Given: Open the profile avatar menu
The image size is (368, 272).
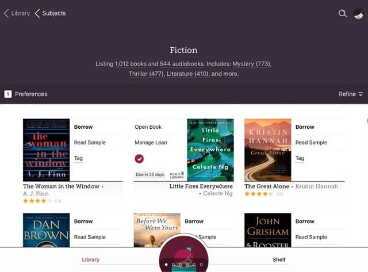Looking at the screenshot, I should click(359, 13).
